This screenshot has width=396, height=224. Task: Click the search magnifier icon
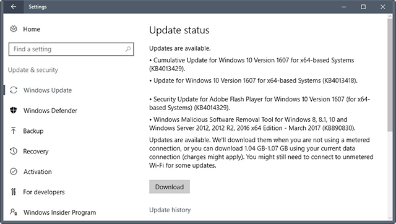pos(128,49)
